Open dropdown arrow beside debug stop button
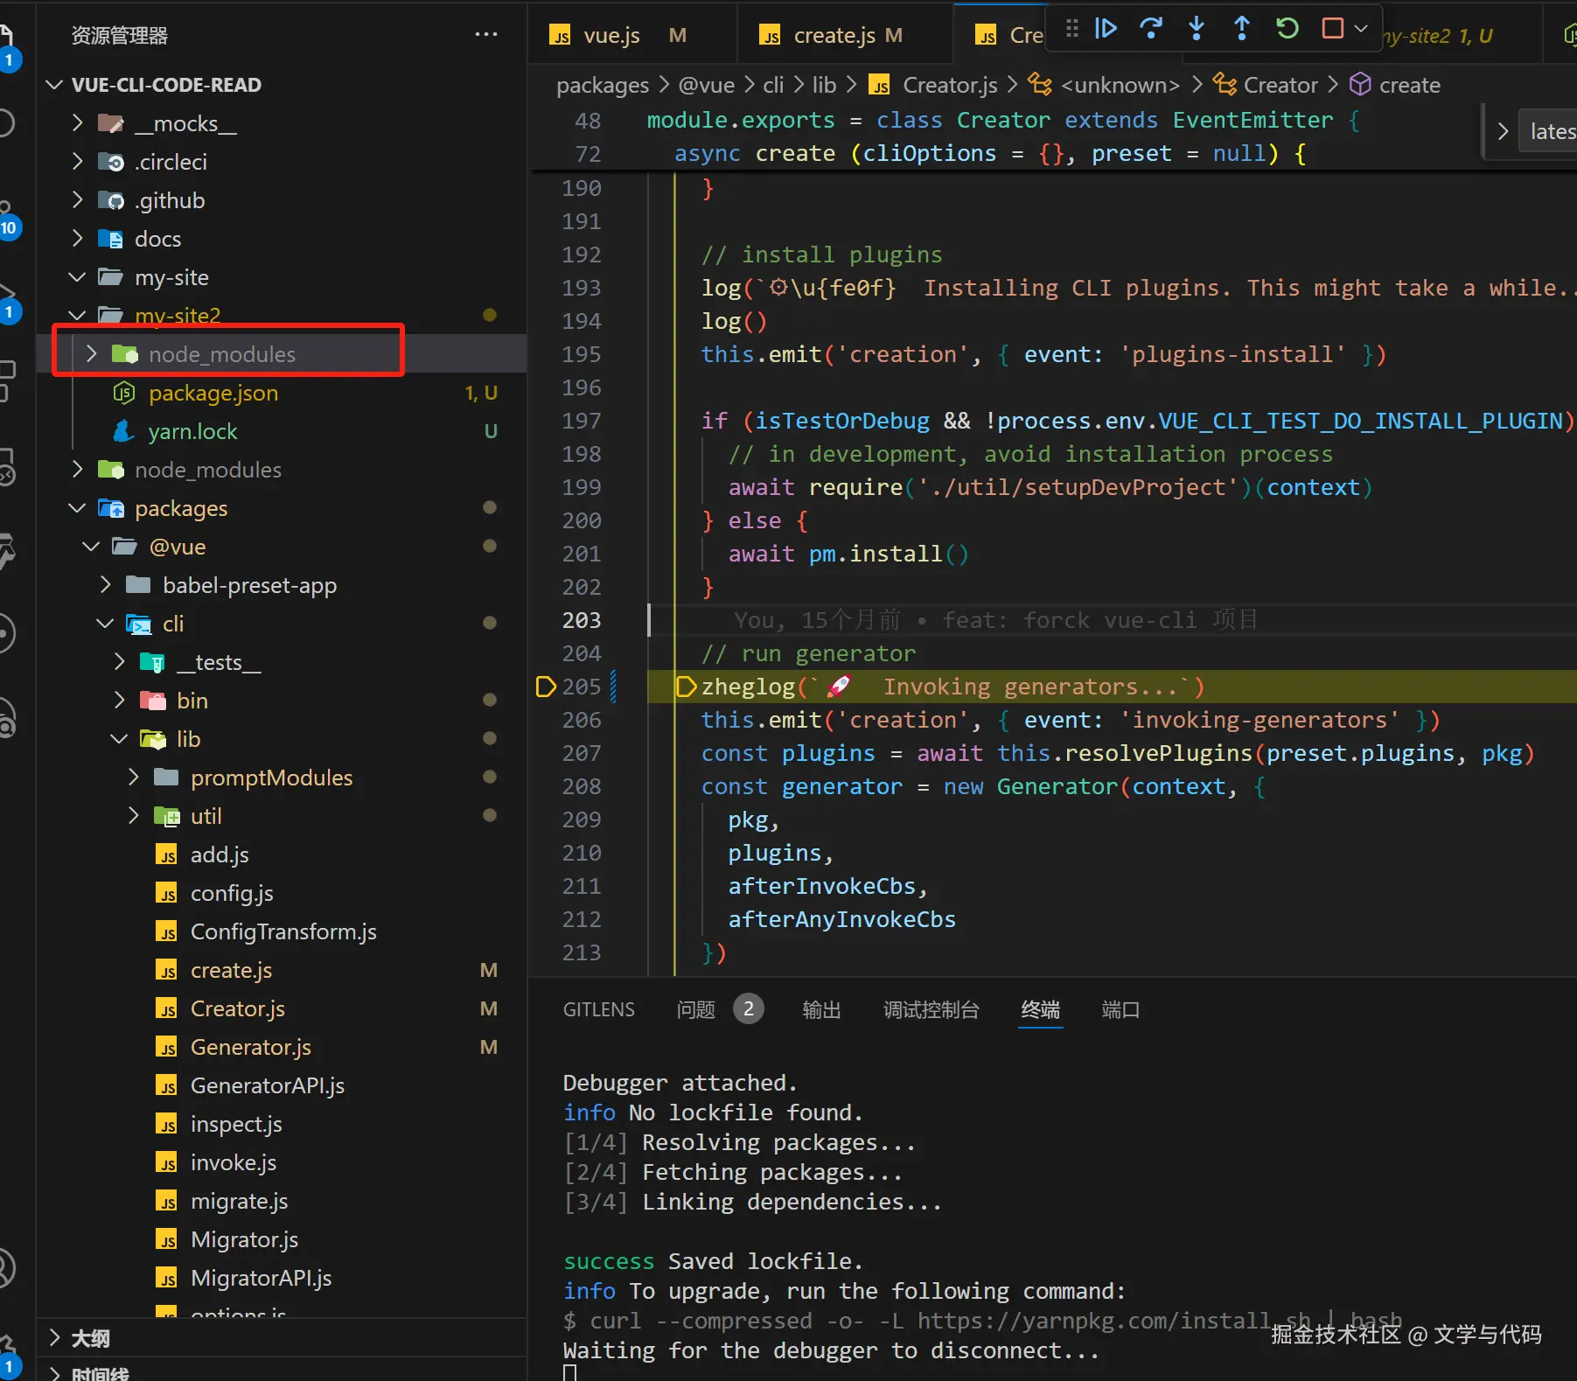Viewport: 1577px width, 1381px height. pos(1361,29)
